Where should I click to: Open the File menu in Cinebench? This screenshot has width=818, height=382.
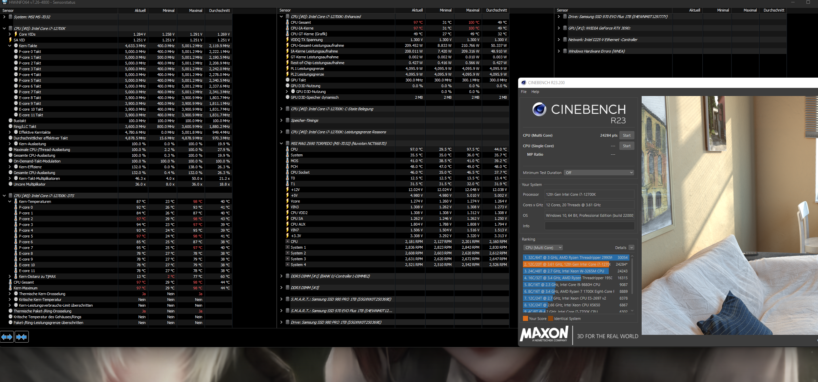pos(524,92)
